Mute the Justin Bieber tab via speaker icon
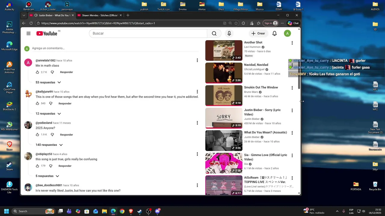The width and height of the screenshot is (385, 216). (x=36, y=15)
